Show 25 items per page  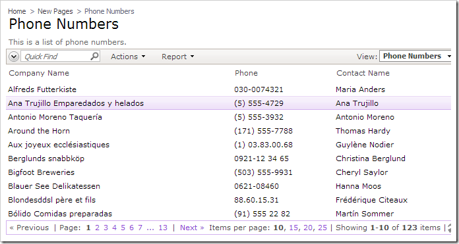(322, 228)
